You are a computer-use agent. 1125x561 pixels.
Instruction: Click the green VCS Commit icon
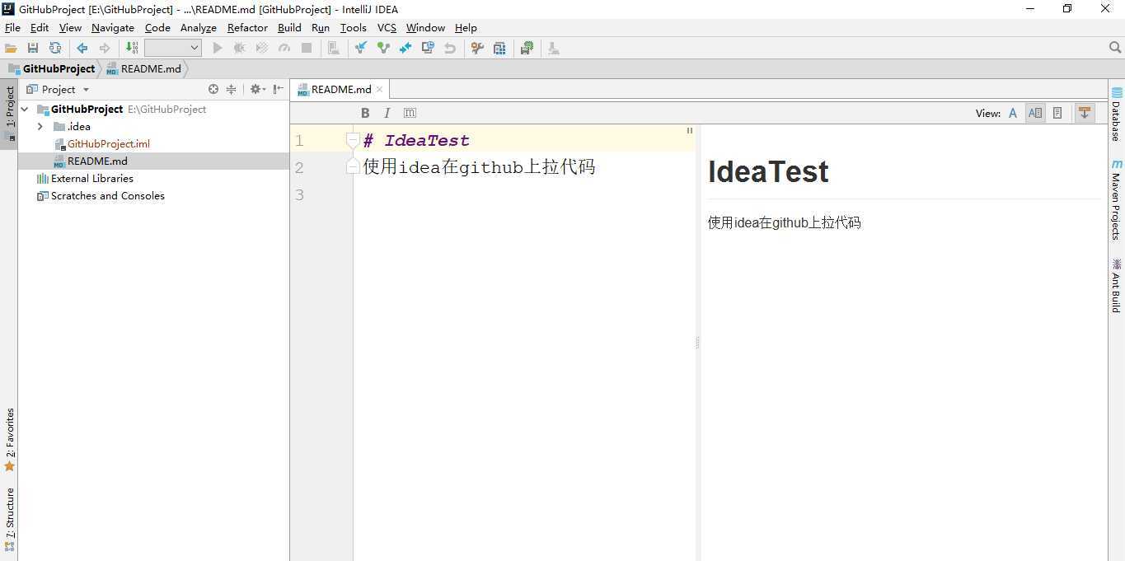click(x=383, y=49)
